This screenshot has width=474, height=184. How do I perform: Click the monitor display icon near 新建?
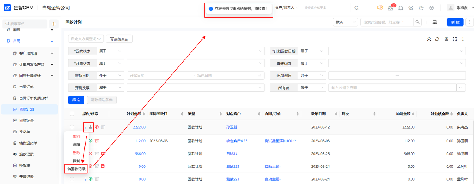coord(434,22)
